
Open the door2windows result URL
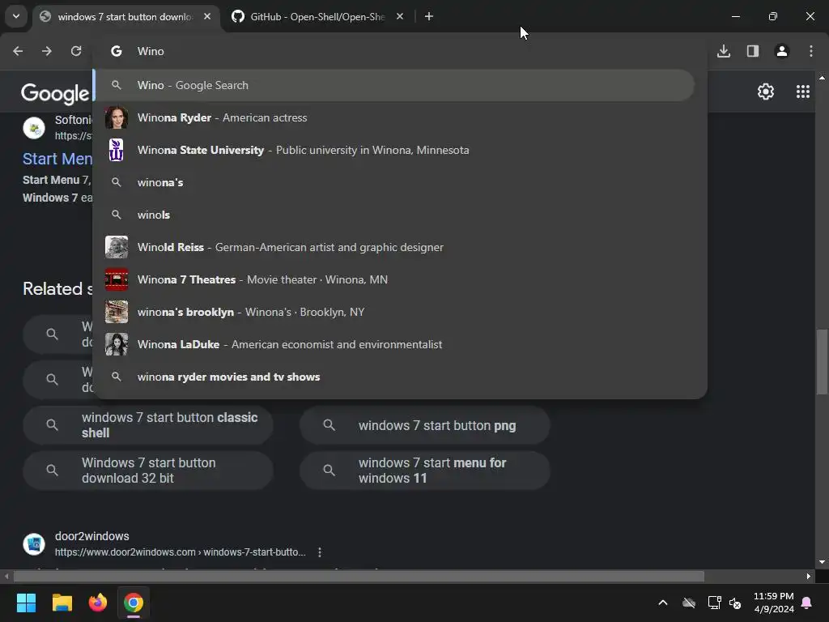tap(181, 552)
